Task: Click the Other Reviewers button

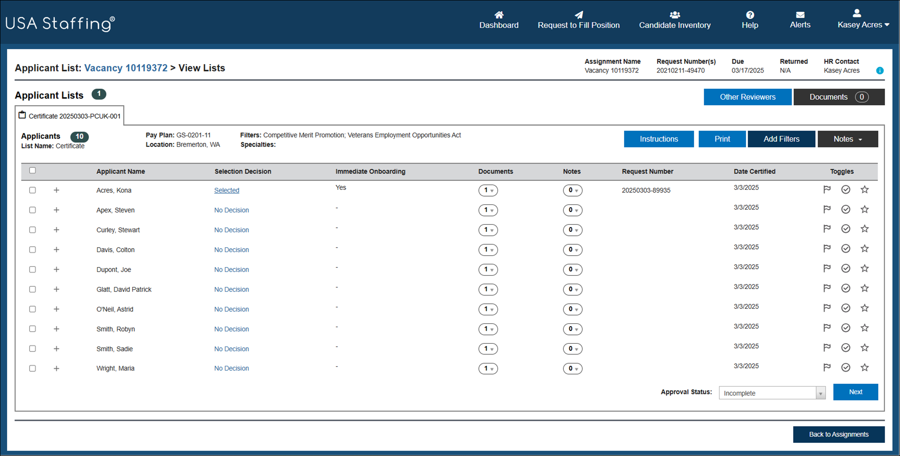Action: [747, 97]
